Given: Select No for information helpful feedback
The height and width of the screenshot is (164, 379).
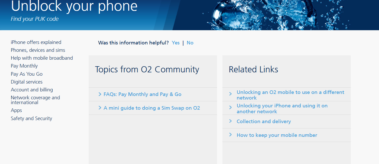Looking at the screenshot, I should pos(190,43).
